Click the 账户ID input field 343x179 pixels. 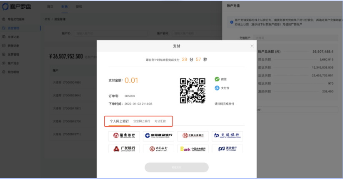point(110,33)
